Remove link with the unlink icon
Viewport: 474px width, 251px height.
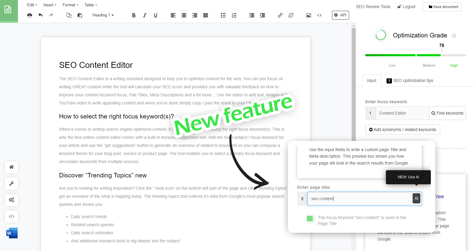point(291,15)
